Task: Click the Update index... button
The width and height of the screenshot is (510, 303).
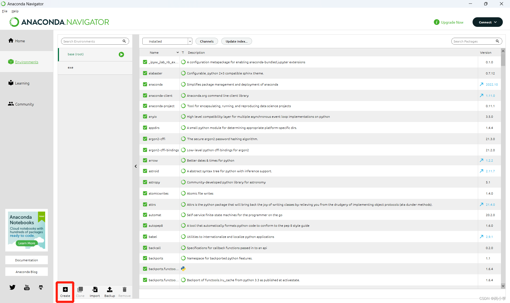Action: coord(236,41)
